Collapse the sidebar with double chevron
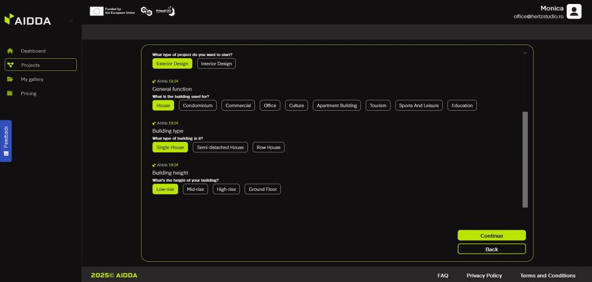 click(x=71, y=21)
